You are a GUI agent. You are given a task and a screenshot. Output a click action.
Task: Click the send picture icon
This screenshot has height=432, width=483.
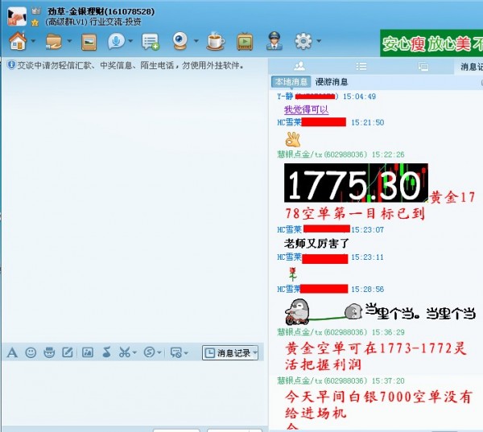pyautogui.click(x=88, y=352)
